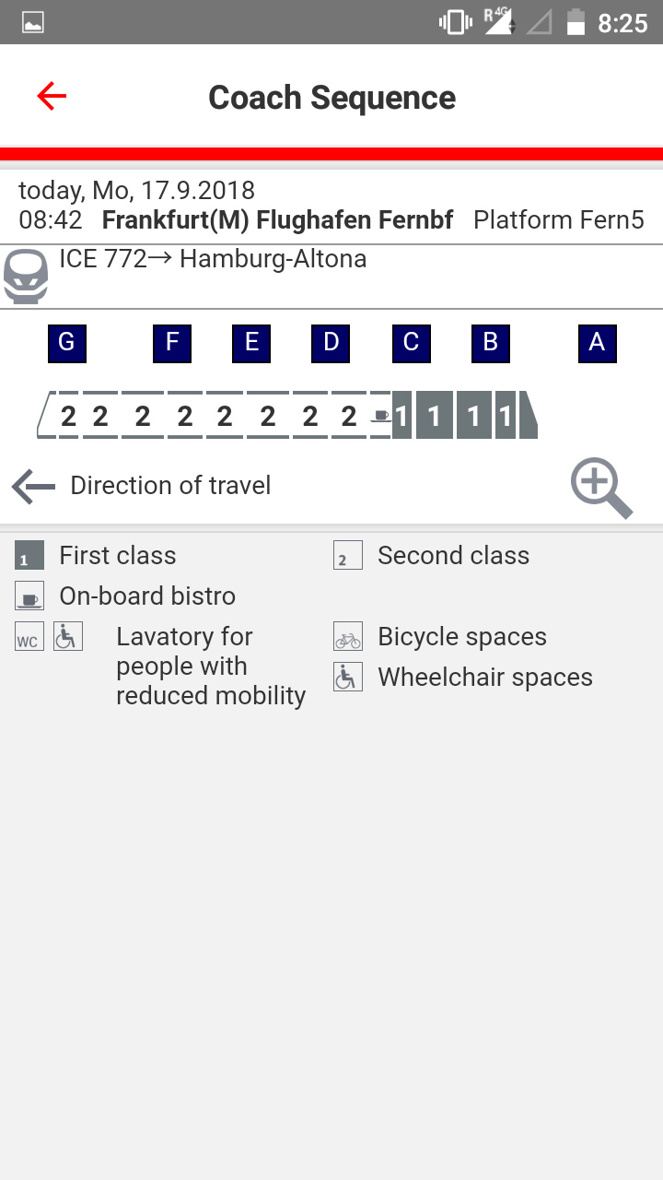Image resolution: width=663 pixels, height=1180 pixels.
Task: Tap the On-board bistro legend icon
Action: (x=29, y=596)
